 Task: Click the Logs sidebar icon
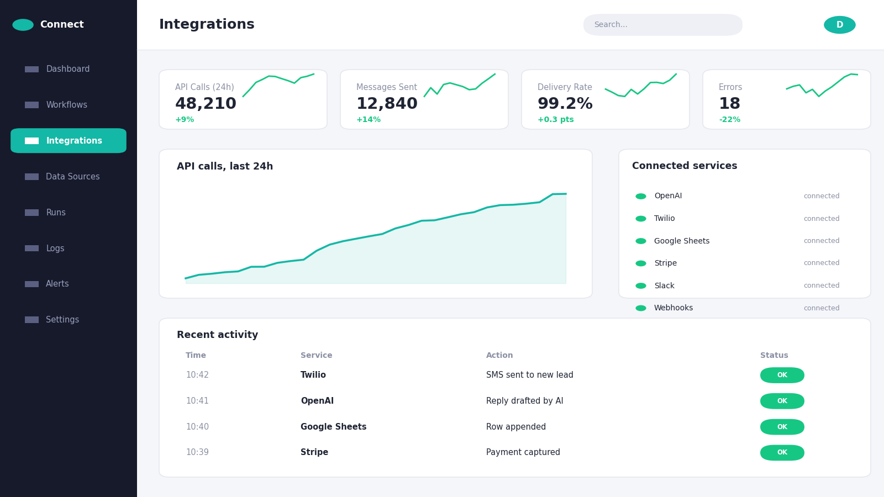tap(31, 248)
